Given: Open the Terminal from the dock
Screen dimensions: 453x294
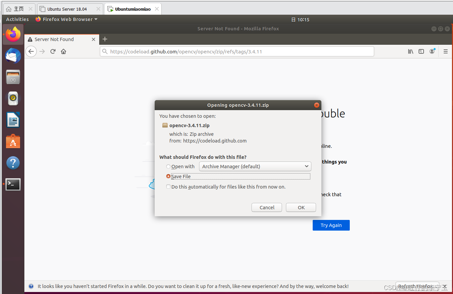Looking at the screenshot, I should [x=13, y=184].
